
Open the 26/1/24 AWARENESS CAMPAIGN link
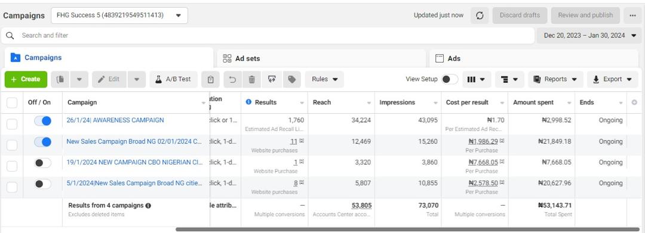(115, 120)
